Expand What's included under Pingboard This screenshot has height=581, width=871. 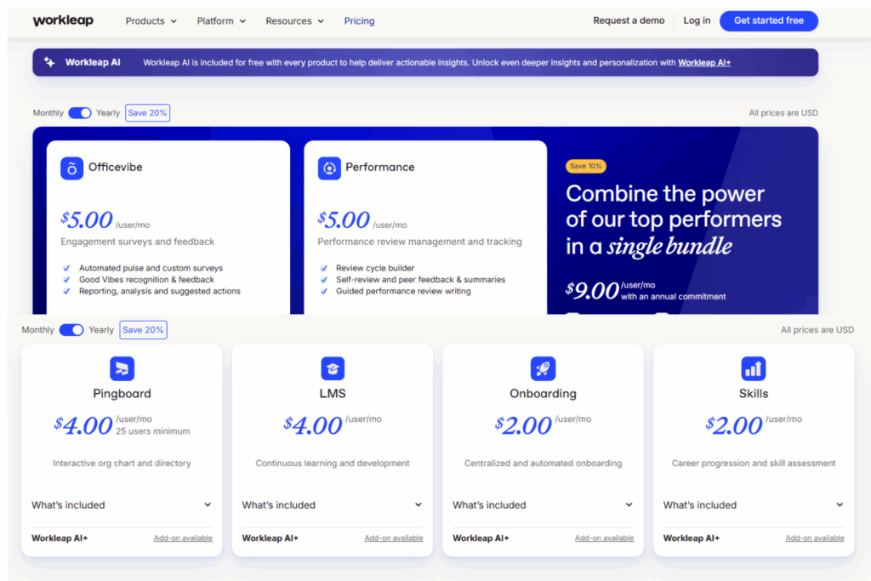coord(122,504)
